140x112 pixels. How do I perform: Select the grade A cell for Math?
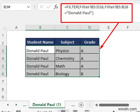(89, 65)
